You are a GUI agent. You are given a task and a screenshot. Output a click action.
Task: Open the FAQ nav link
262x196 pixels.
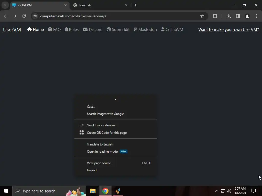[54, 30]
